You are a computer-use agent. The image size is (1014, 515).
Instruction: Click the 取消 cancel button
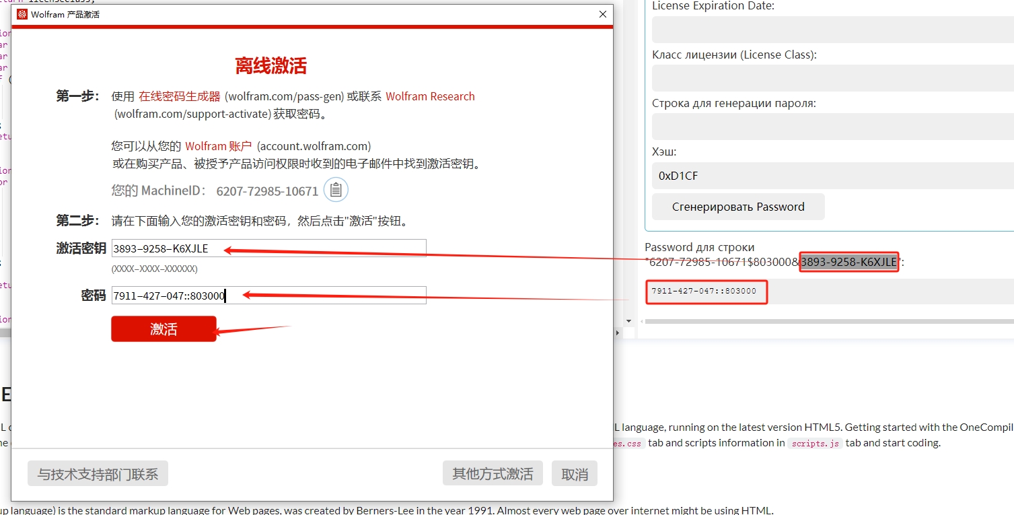(574, 473)
